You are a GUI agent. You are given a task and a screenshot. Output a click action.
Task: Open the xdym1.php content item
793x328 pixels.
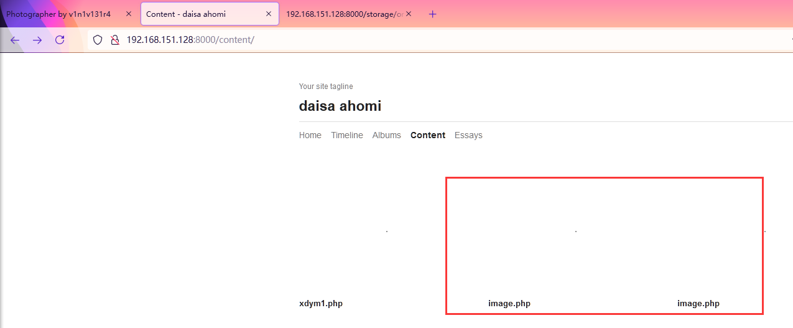click(x=321, y=304)
